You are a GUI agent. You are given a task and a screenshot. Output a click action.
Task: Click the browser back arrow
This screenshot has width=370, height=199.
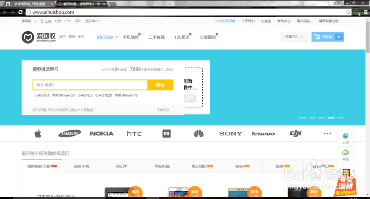[4, 12]
